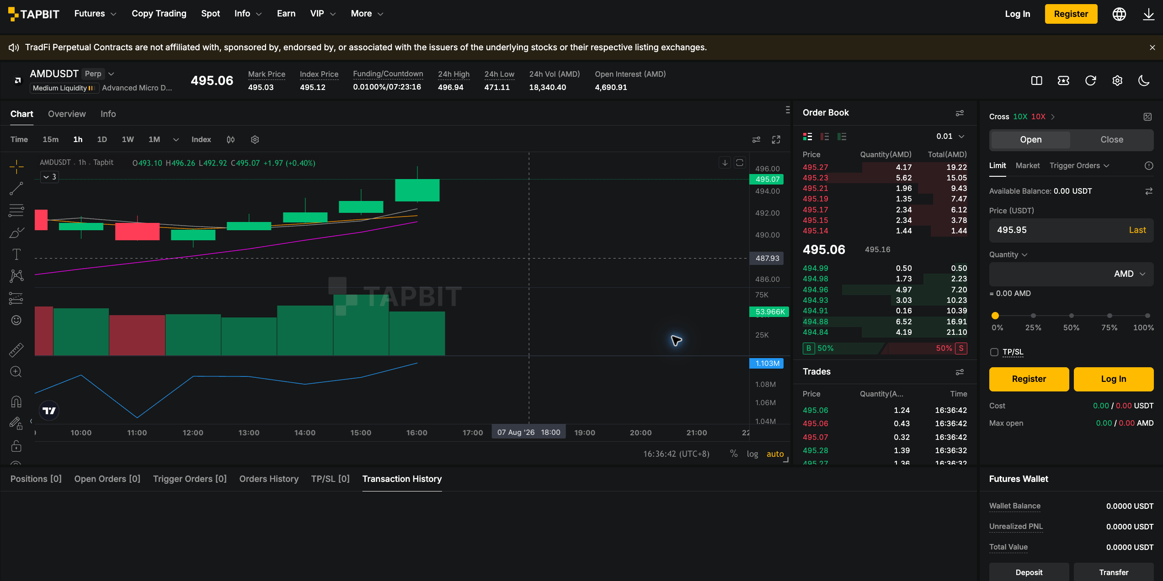The height and width of the screenshot is (581, 1163).
Task: Open candlestick chart type selector
Action: [231, 140]
